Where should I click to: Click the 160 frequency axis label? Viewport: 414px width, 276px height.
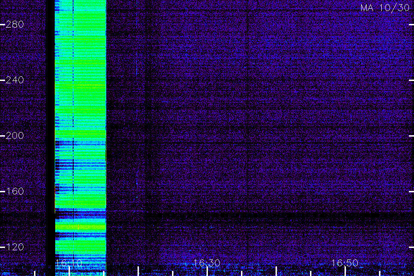point(15,191)
